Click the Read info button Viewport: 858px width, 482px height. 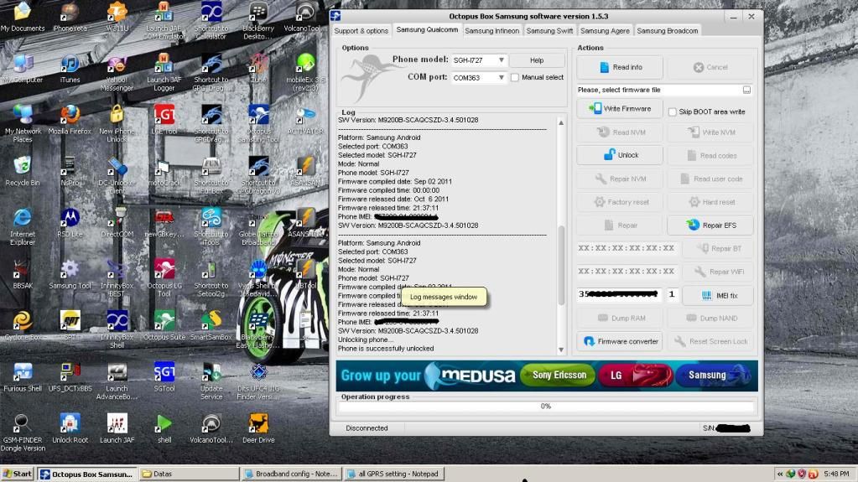pyautogui.click(x=620, y=67)
